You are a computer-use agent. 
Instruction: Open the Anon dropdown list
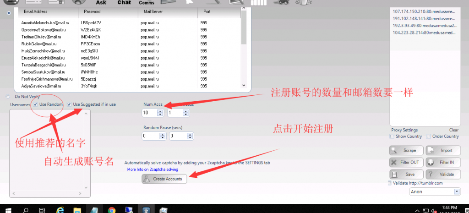tap(457, 192)
